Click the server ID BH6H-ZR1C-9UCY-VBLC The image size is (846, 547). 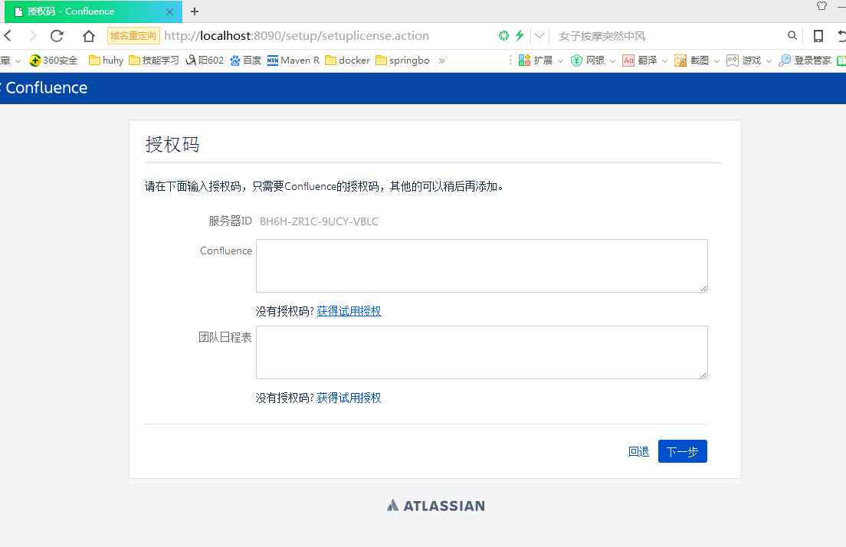click(x=319, y=221)
